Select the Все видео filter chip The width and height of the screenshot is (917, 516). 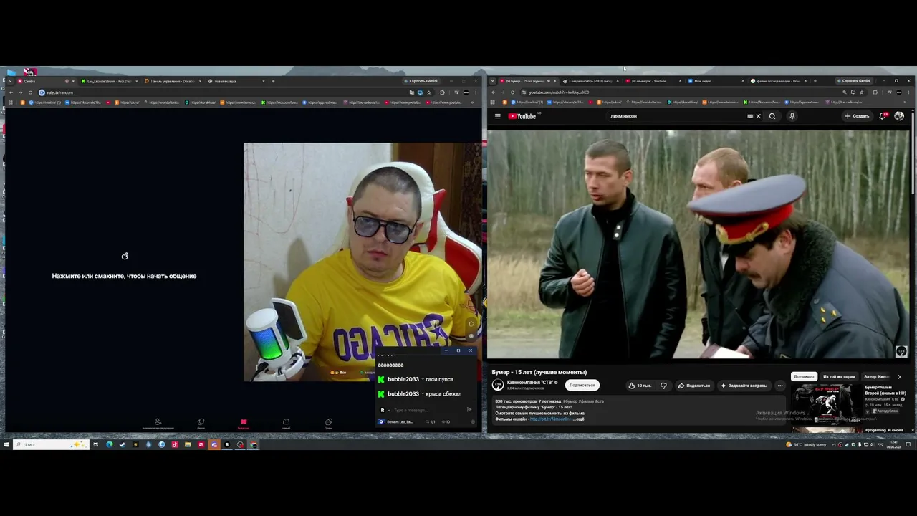(x=804, y=376)
